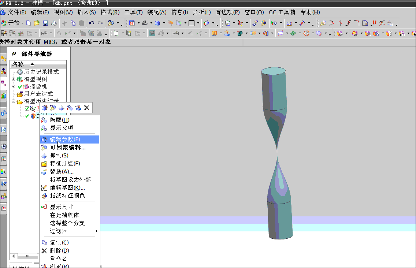Open the 文件(F) menu
The image size is (416, 268).
[x=17, y=12]
